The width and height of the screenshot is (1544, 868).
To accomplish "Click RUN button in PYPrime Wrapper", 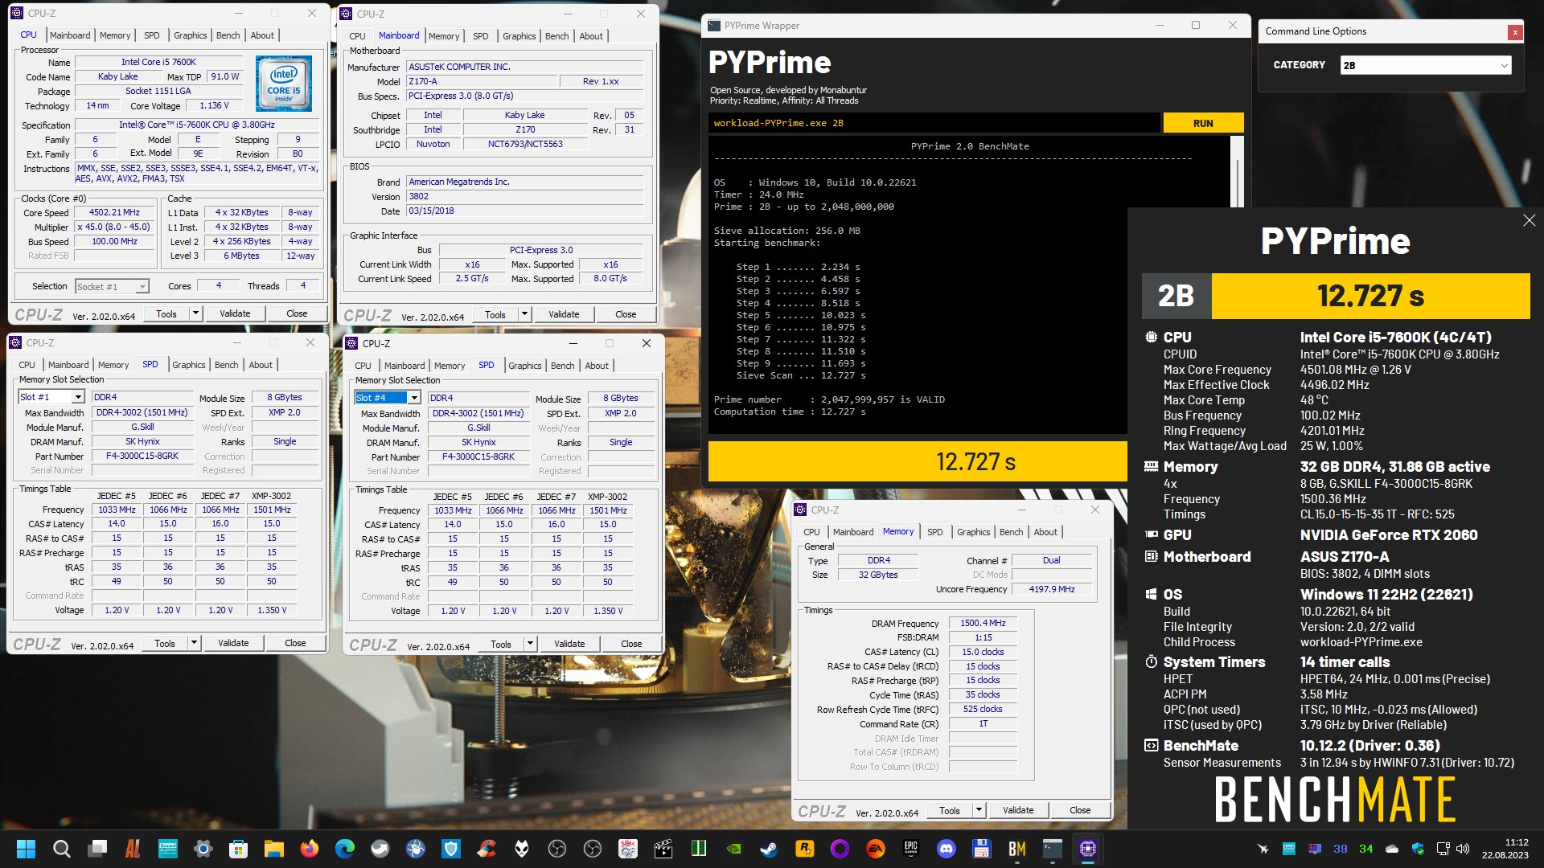I will click(1203, 123).
